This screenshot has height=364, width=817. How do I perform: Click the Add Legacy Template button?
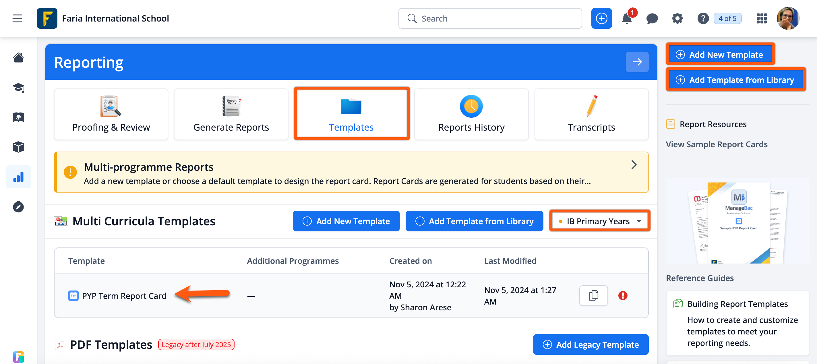pos(591,344)
